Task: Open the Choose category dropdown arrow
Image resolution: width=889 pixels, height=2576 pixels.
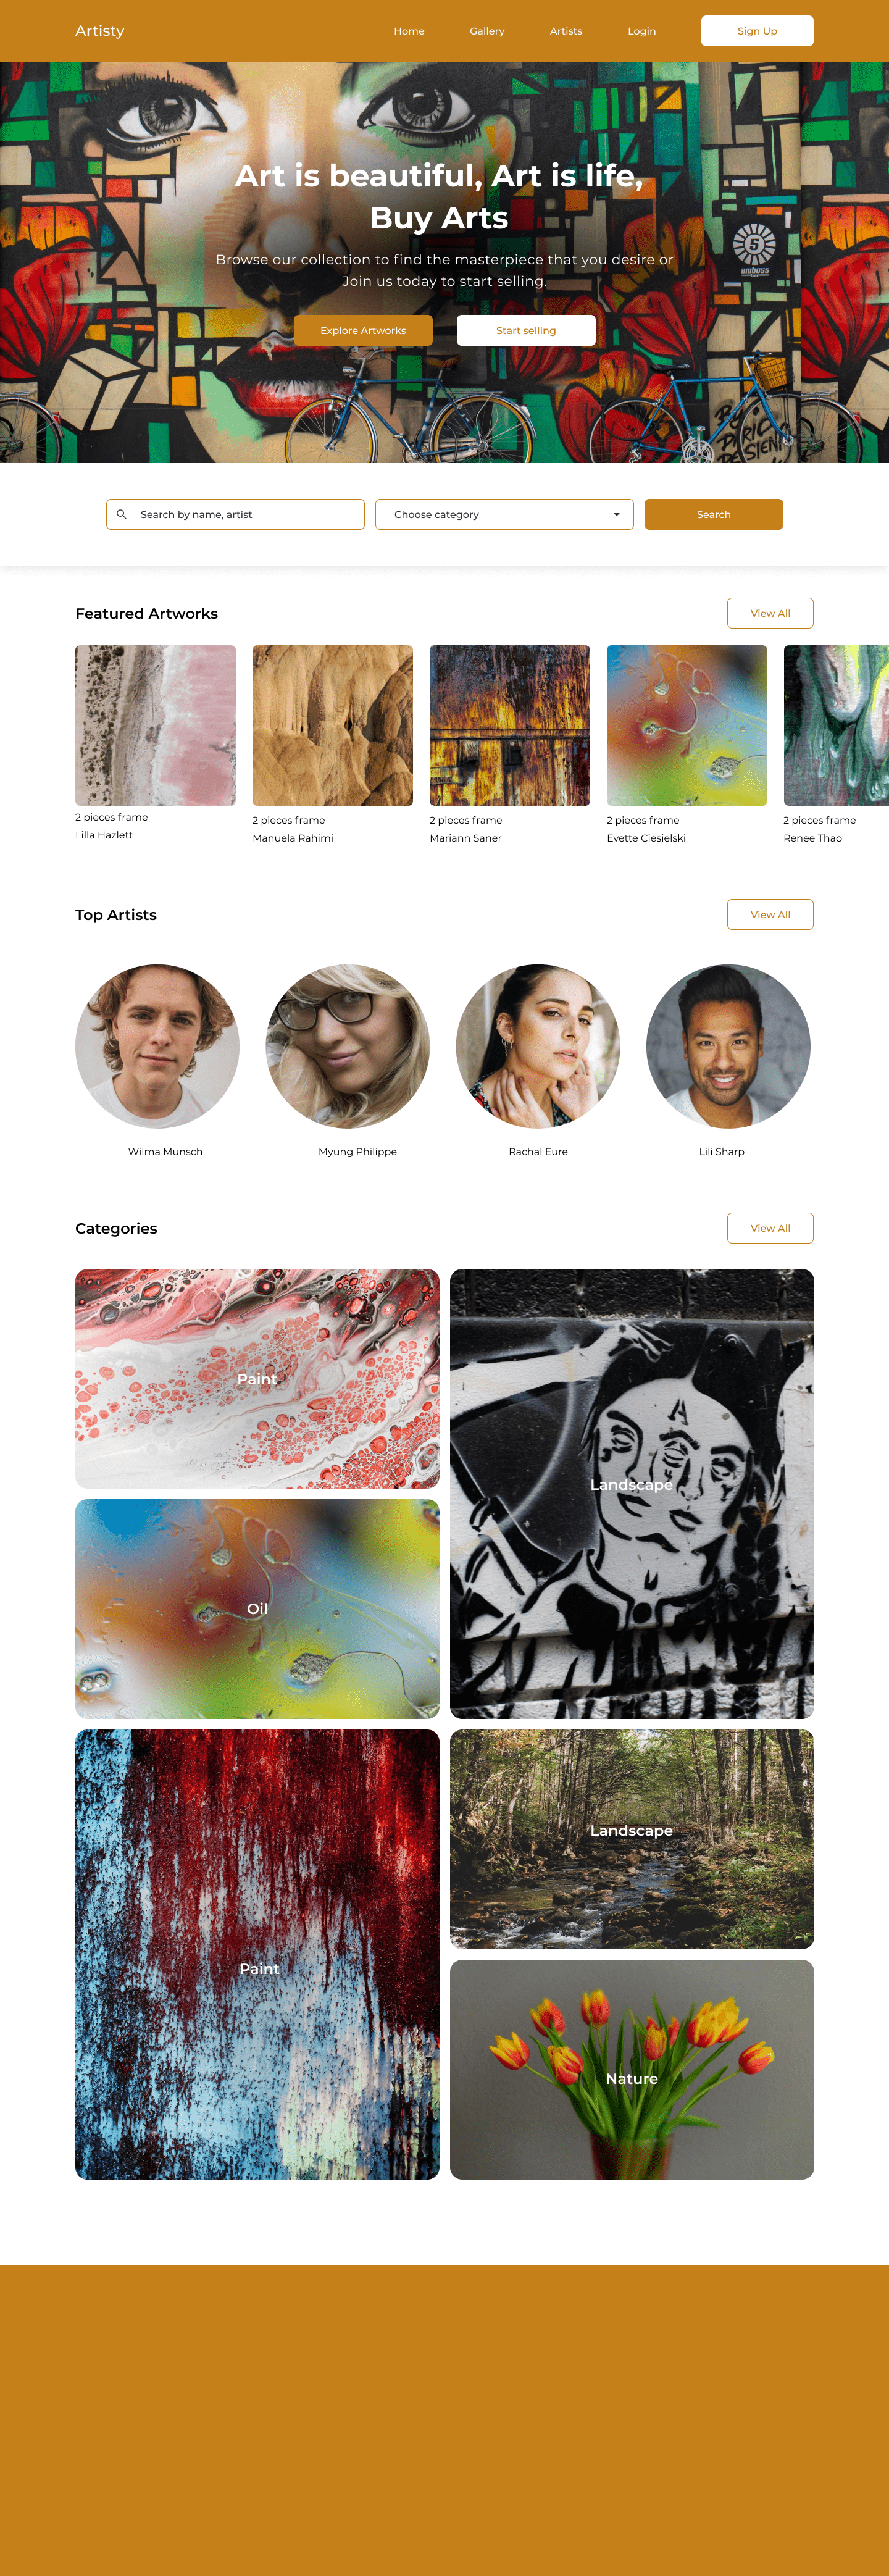Action: pyautogui.click(x=616, y=515)
